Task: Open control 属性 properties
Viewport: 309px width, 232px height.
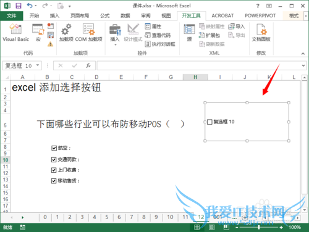Action: [x=153, y=27]
